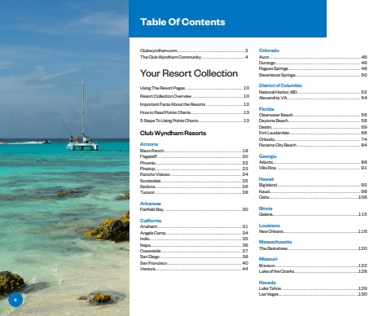The width and height of the screenshot is (391, 316).
Task: Click the California state heading
Action: [x=151, y=221]
